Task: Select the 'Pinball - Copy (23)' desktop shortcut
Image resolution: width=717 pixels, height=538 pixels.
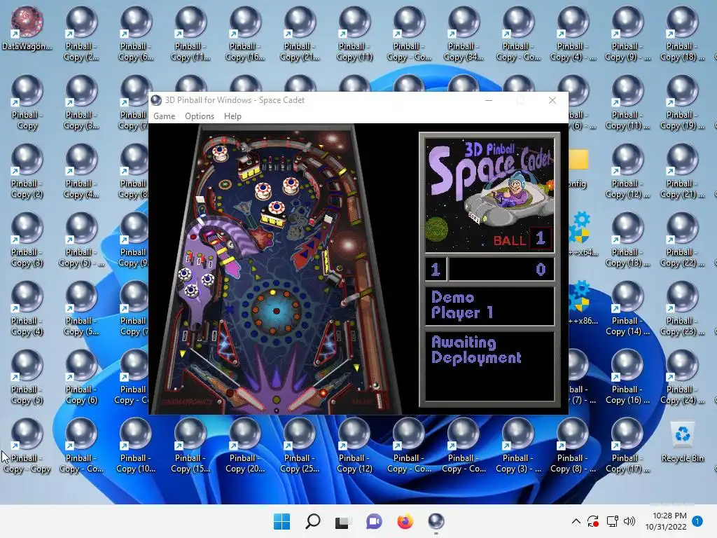Action: [682, 308]
